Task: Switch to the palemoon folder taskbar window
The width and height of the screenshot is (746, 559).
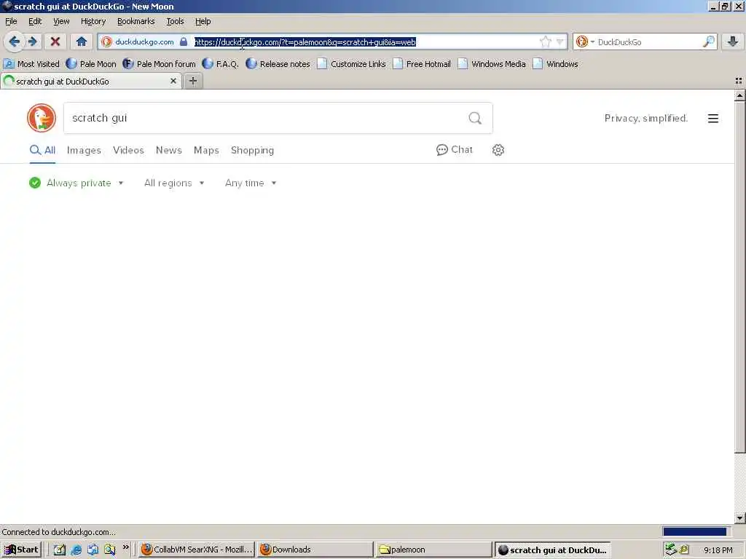Action: point(433,550)
